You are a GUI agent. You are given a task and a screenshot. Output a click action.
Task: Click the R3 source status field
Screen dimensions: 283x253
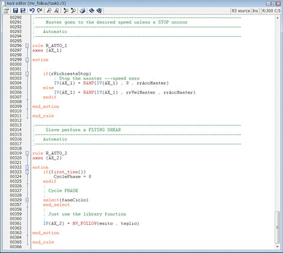coord(241,11)
